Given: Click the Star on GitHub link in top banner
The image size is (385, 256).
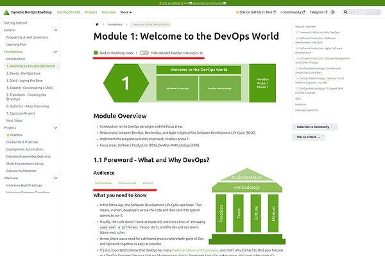Looking at the screenshot, I should point(171,3).
